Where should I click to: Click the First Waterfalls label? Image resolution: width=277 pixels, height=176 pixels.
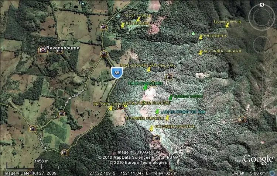coord(215,36)
